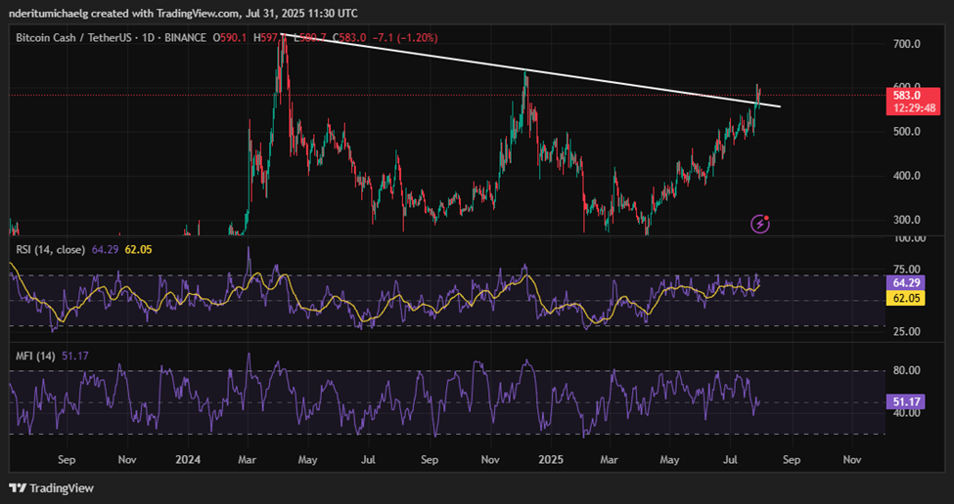This screenshot has height=504, width=954.
Task: Click the 300.0 price scale label
Action: point(906,220)
